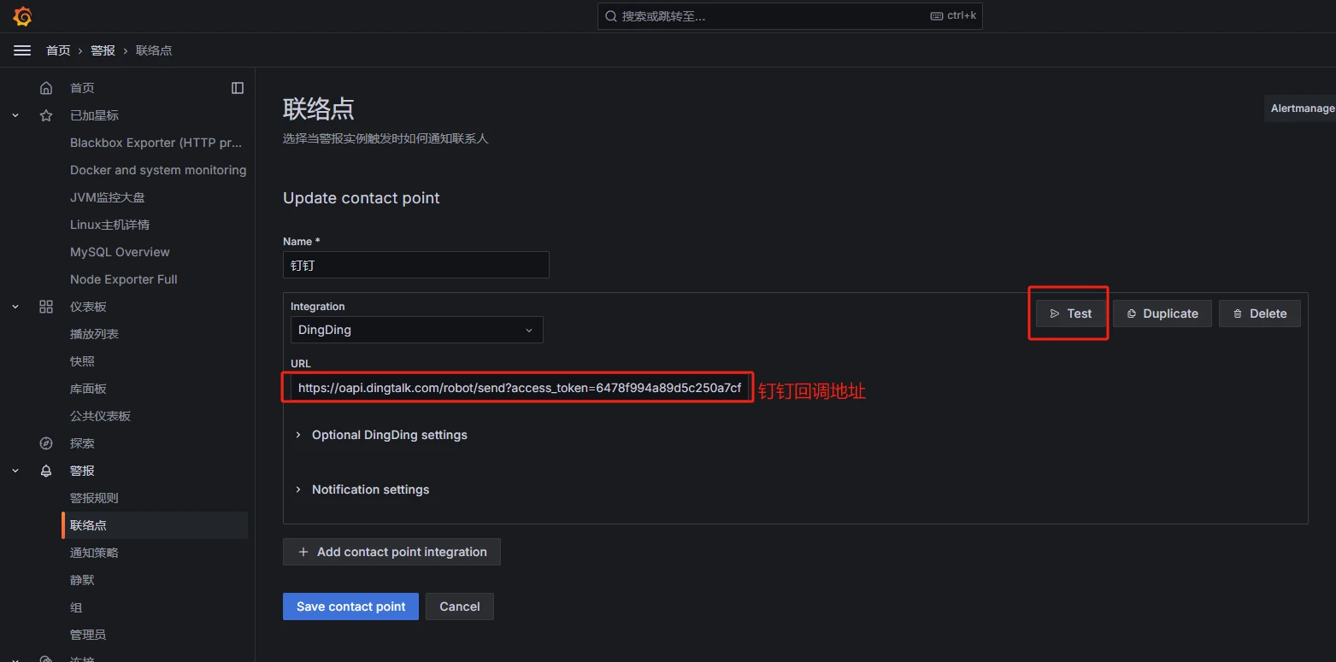Click 警报 sidebar label
1336x662 pixels.
82,471
